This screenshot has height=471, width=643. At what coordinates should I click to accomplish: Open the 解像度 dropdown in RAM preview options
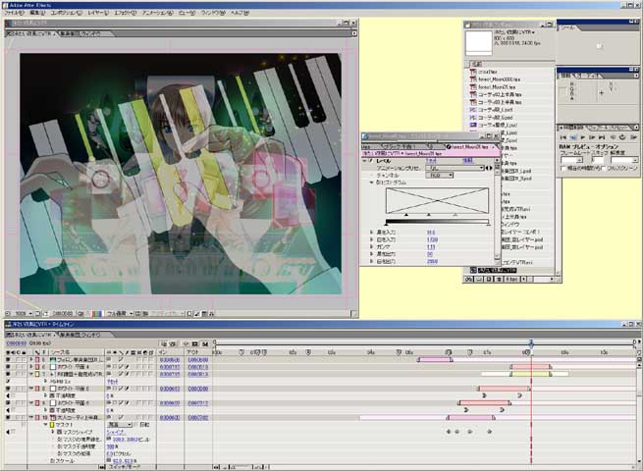click(x=624, y=160)
